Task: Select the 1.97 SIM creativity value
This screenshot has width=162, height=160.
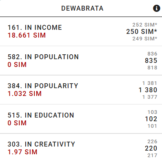Action: [x=22, y=152]
